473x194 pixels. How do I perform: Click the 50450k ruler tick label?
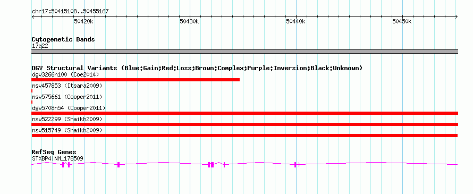[x=402, y=21]
